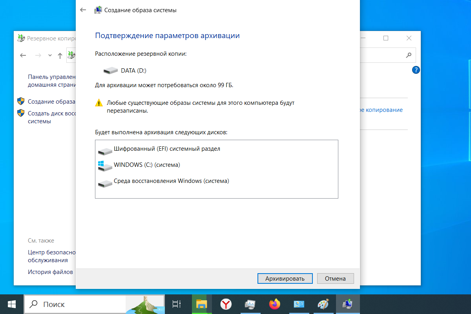The image size is (471, 314).
Task: Click 'Среда восстановления Windows (система)' entry
Action: [171, 181]
